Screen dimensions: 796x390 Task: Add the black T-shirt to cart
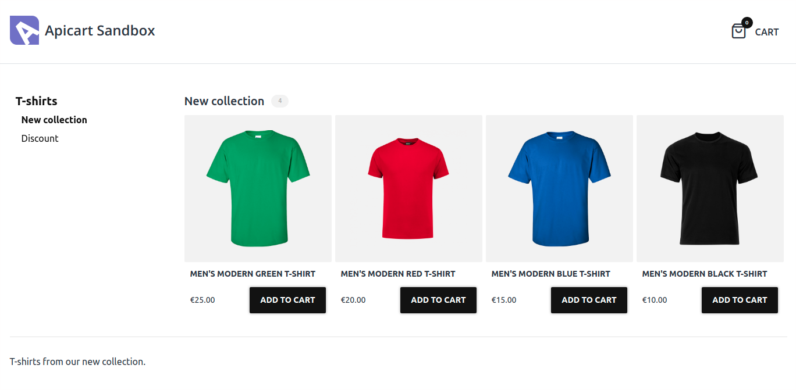pyautogui.click(x=740, y=300)
